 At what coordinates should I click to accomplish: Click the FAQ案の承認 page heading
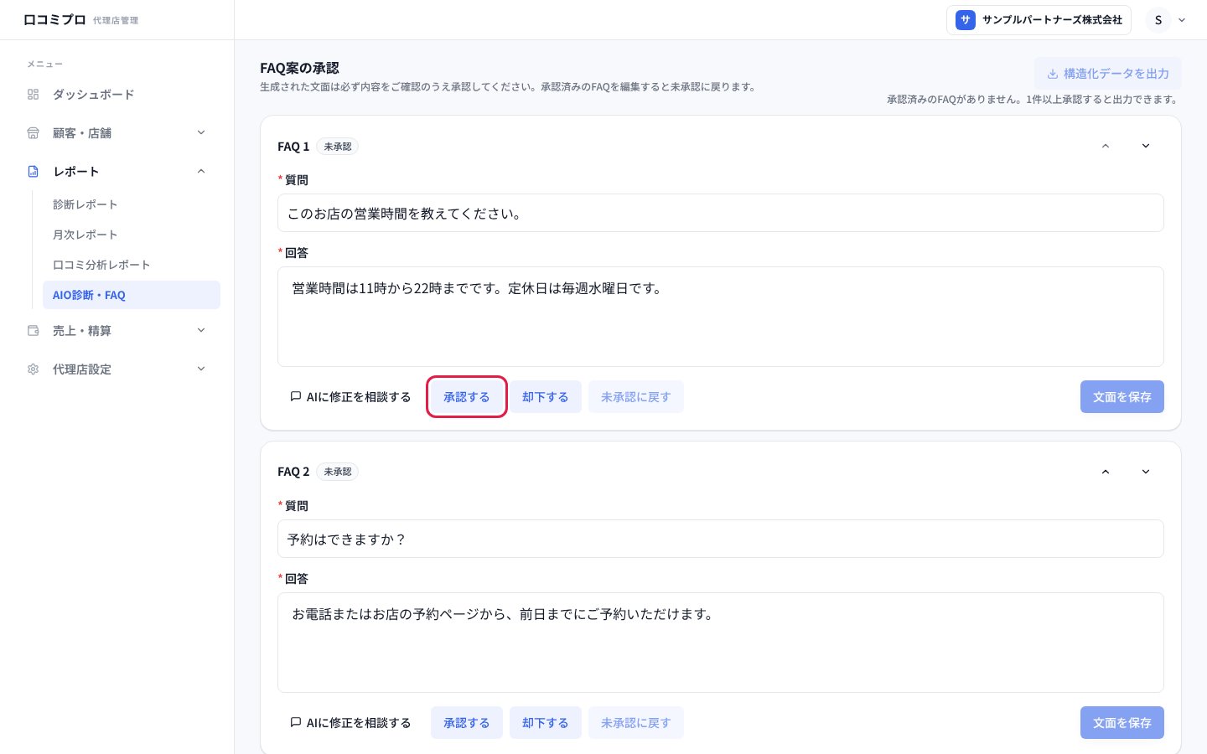coord(299,68)
